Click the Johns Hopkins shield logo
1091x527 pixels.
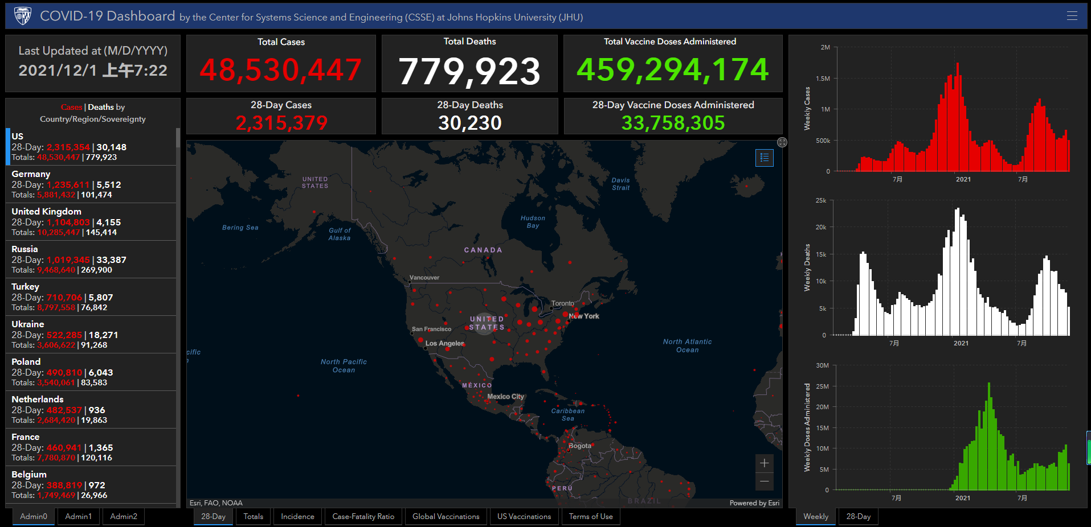click(23, 16)
